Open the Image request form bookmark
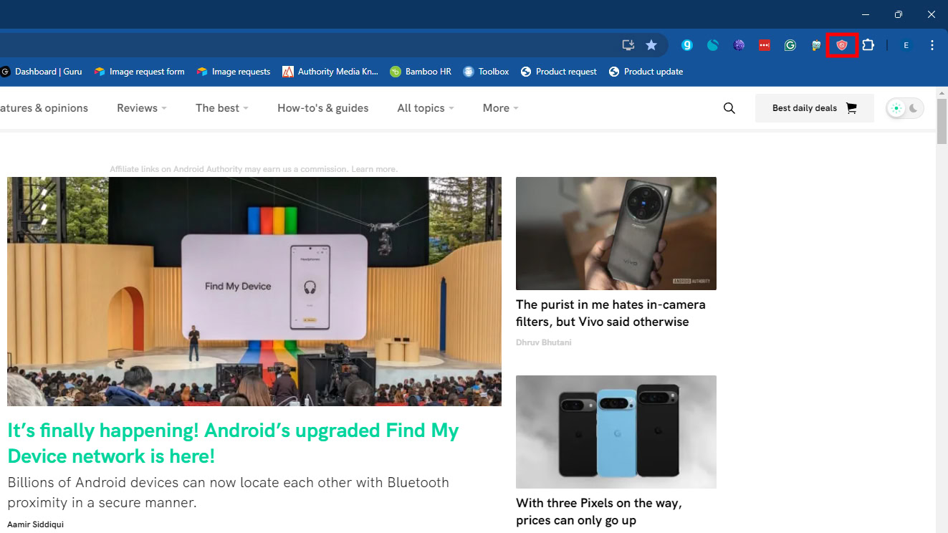Viewport: 948px width, 533px height. pyautogui.click(x=139, y=72)
